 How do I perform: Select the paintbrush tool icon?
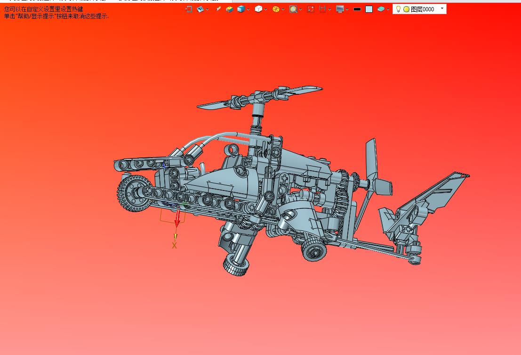point(218,9)
